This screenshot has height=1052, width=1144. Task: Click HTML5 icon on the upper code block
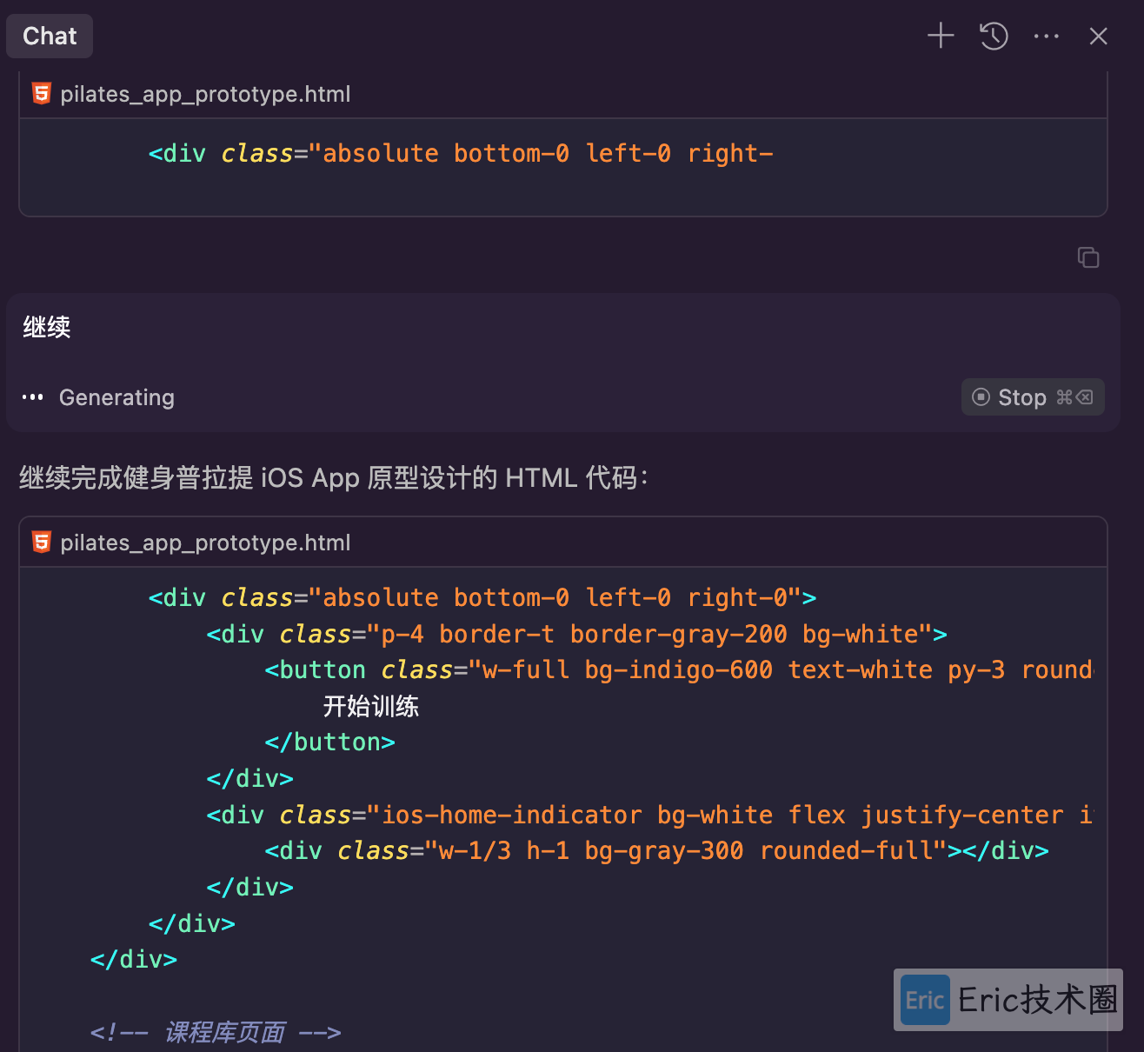tap(42, 93)
